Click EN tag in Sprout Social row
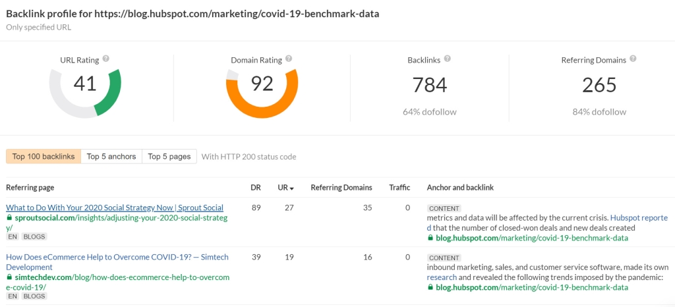Viewport: 675px width, 307px height. 12,237
